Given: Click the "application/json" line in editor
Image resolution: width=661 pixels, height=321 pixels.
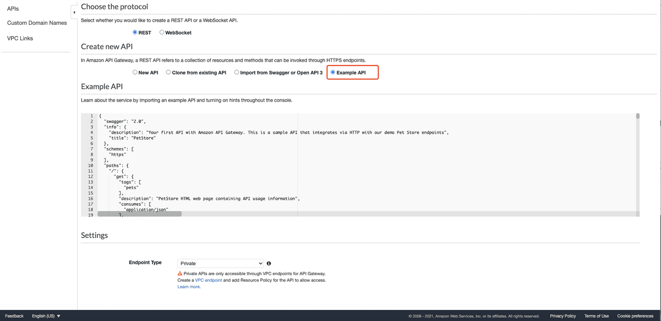Looking at the screenshot, I should coord(146,210).
